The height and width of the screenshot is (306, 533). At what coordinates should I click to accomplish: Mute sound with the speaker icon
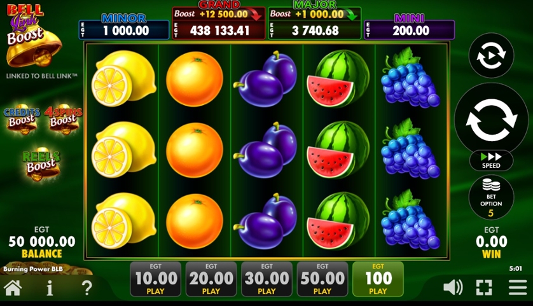pyautogui.click(x=453, y=288)
